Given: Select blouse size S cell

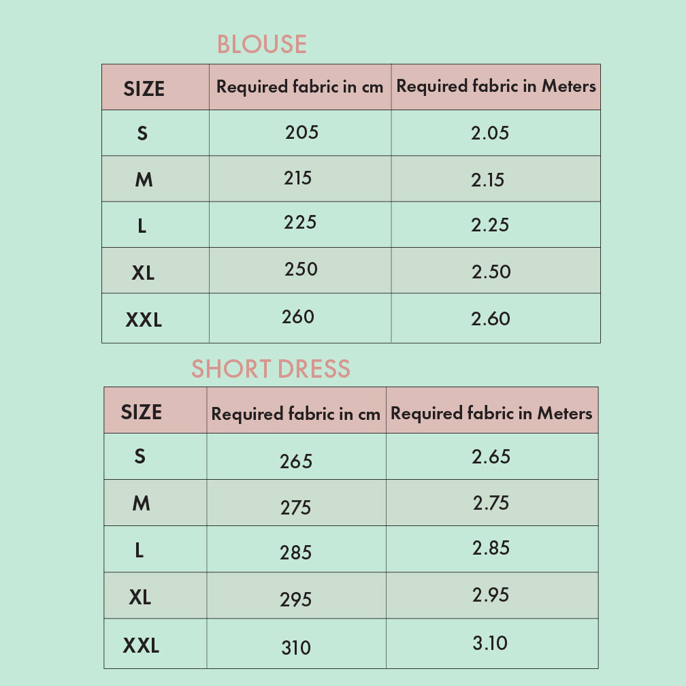Looking at the screenshot, I should click(x=155, y=133).
